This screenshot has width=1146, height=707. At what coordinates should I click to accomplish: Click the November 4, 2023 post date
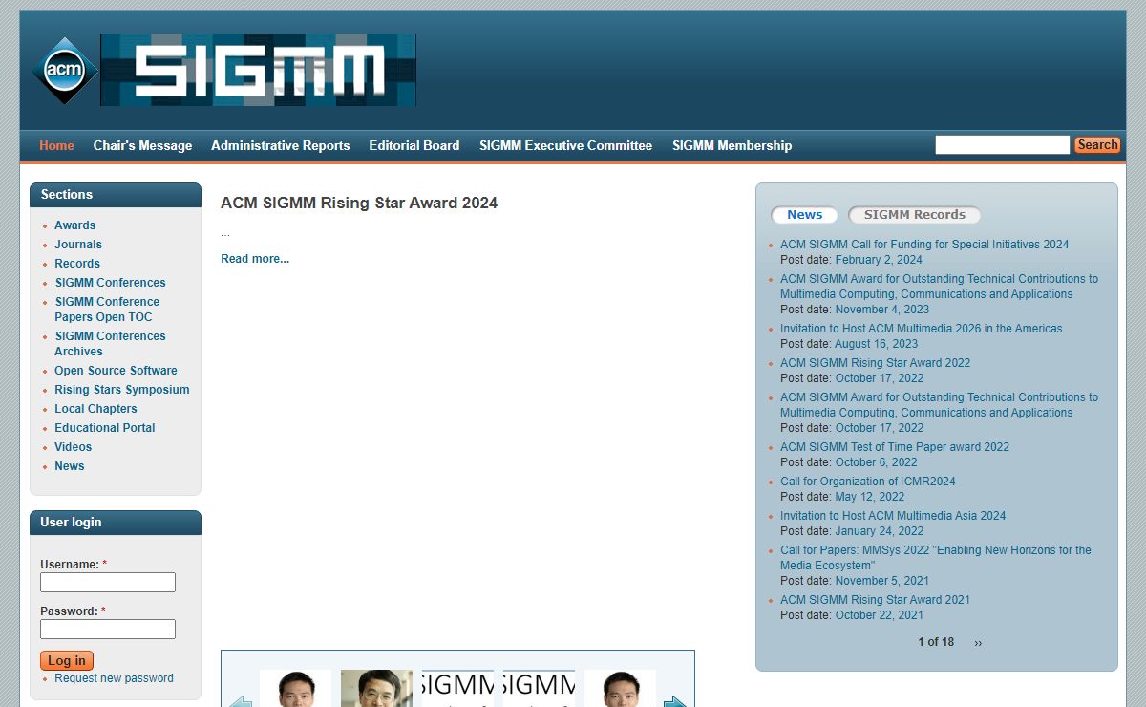click(x=882, y=310)
